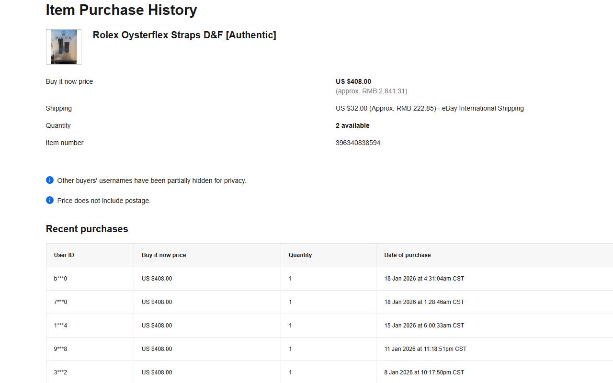Select purchase date 11 Jan 2026 11:18:51pm

pos(425,349)
